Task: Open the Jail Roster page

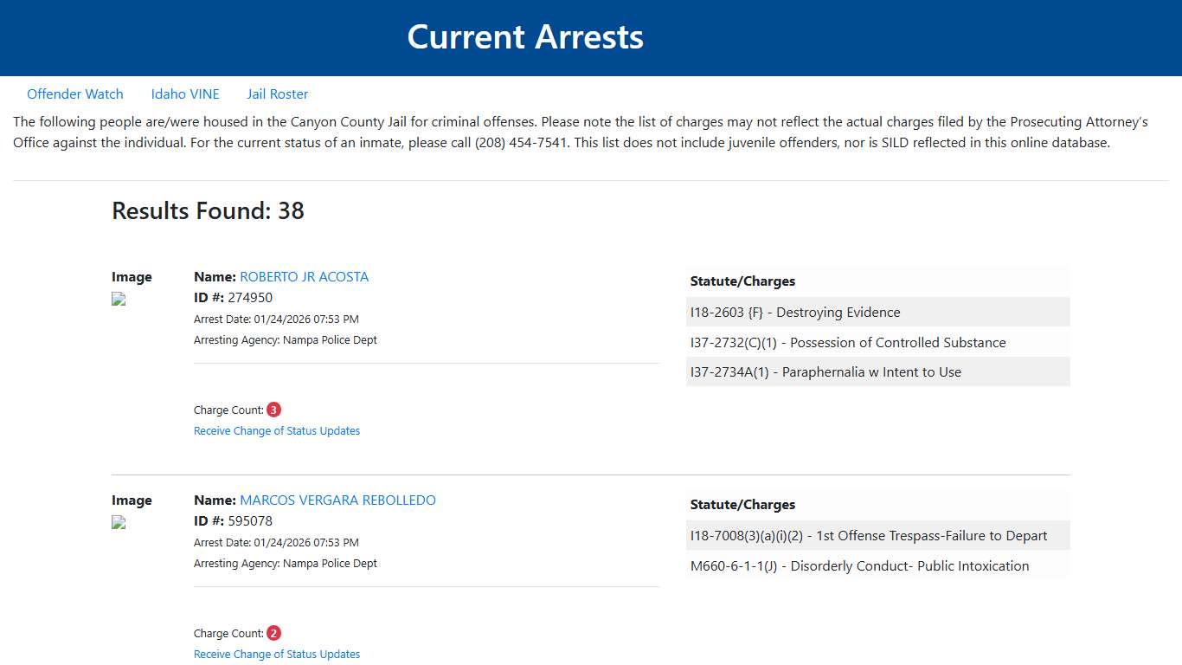Action: (277, 94)
